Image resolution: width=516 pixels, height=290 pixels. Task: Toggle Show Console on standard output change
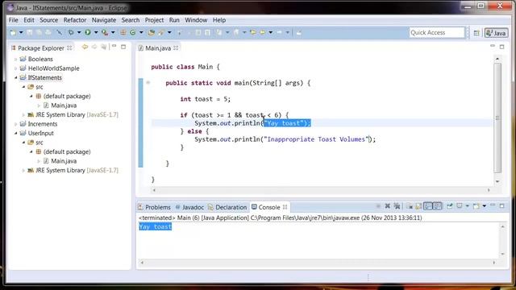(427, 206)
